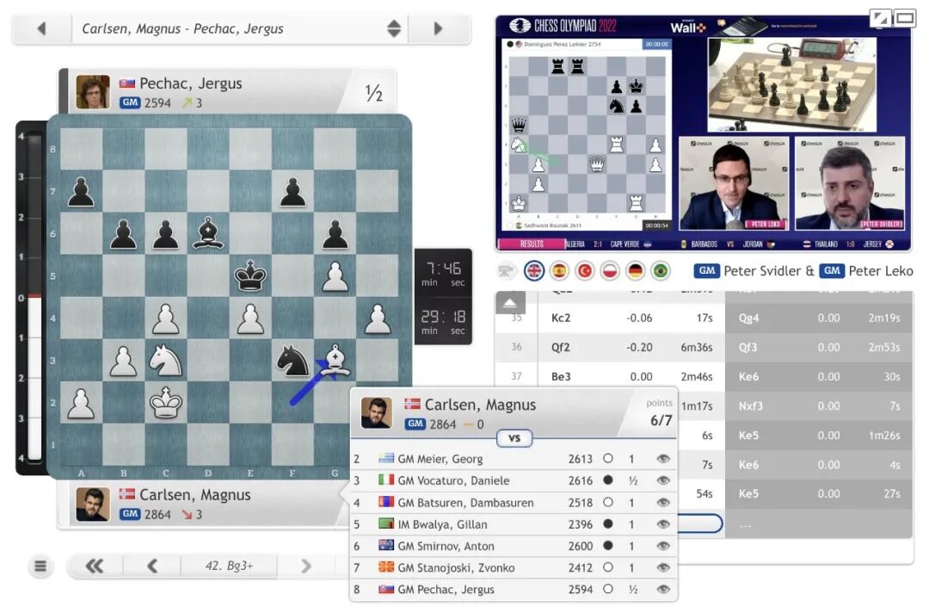Click the white king on c2
Screen dimensions: 929x607
click(x=166, y=402)
